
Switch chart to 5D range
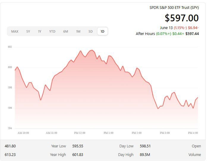(90, 31)
